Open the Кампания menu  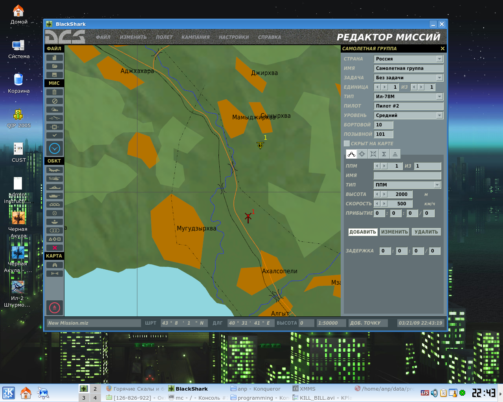(196, 37)
